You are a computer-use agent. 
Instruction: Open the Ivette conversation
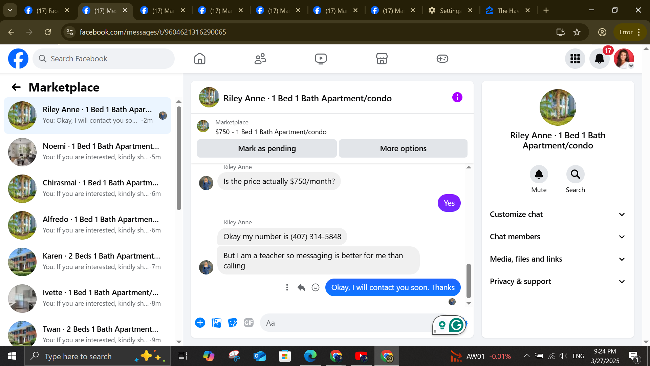click(x=87, y=298)
